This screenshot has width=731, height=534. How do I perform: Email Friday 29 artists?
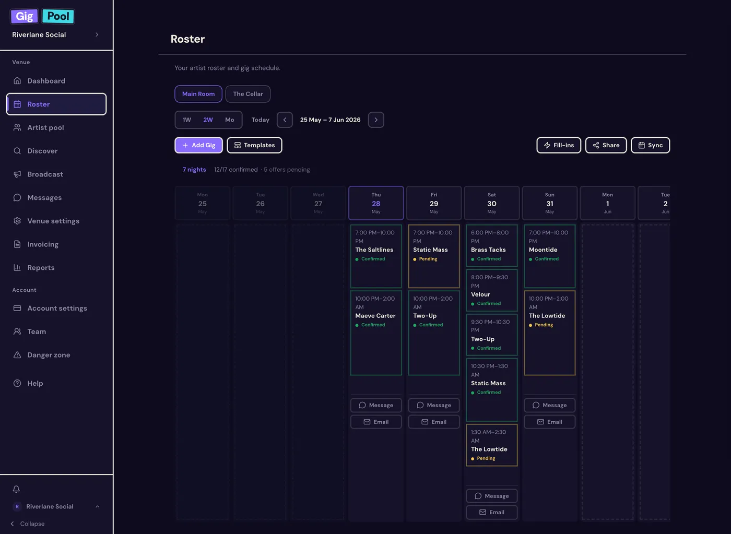coord(434,422)
